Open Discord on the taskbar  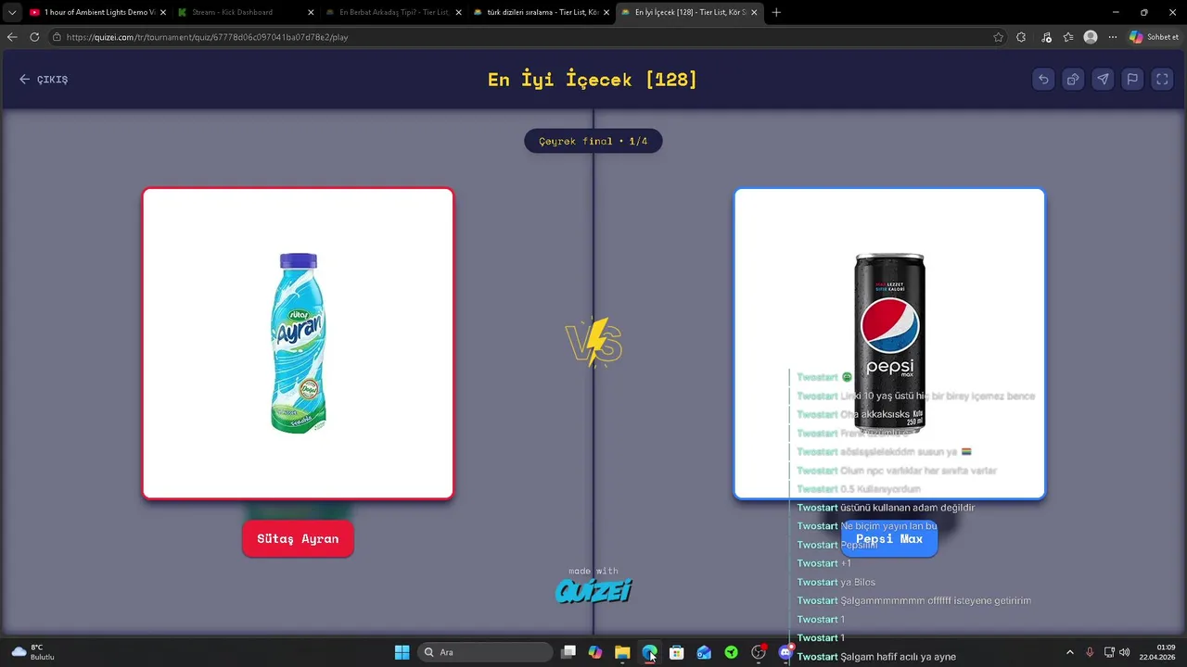click(x=785, y=652)
